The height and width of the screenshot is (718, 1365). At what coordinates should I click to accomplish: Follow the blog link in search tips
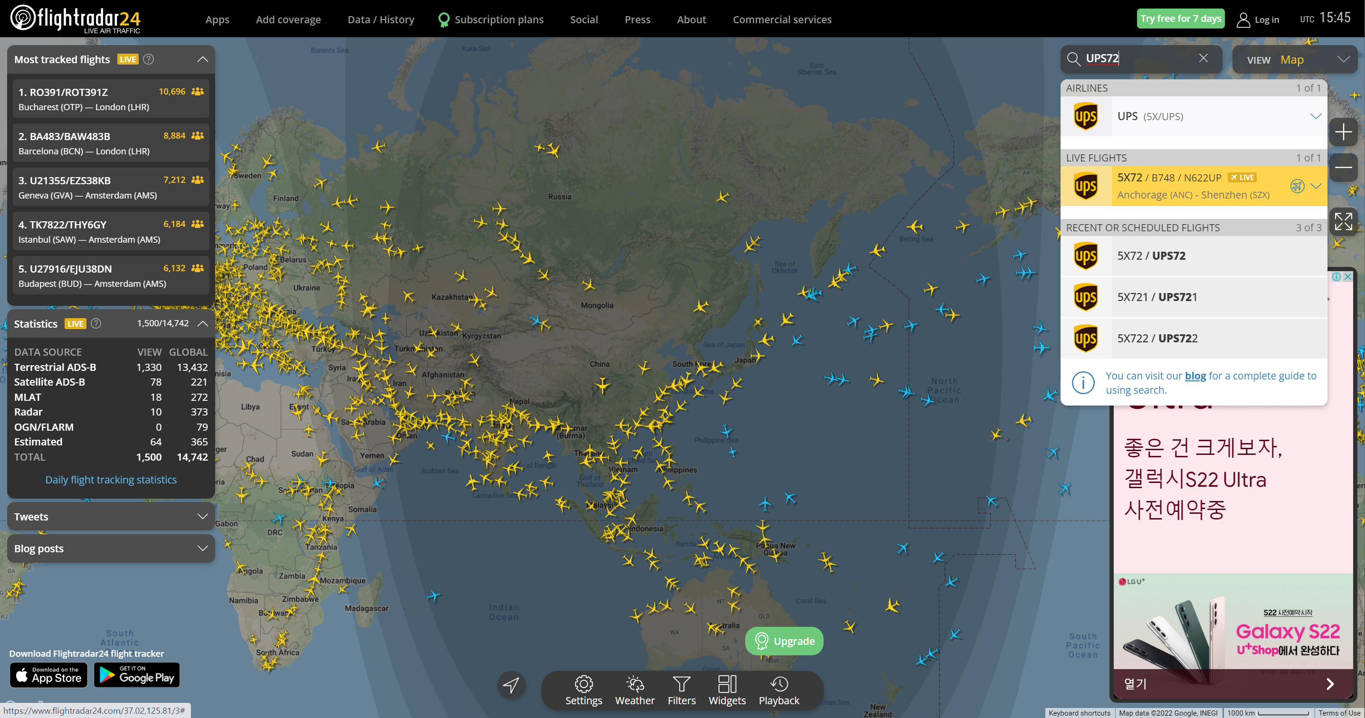coord(1195,376)
